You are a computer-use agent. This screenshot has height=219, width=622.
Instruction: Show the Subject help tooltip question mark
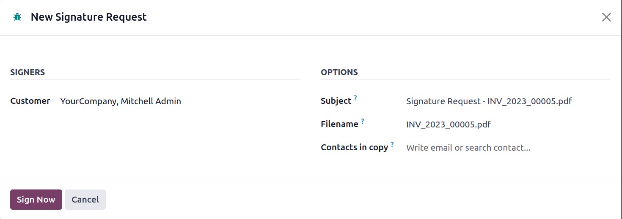[355, 98]
